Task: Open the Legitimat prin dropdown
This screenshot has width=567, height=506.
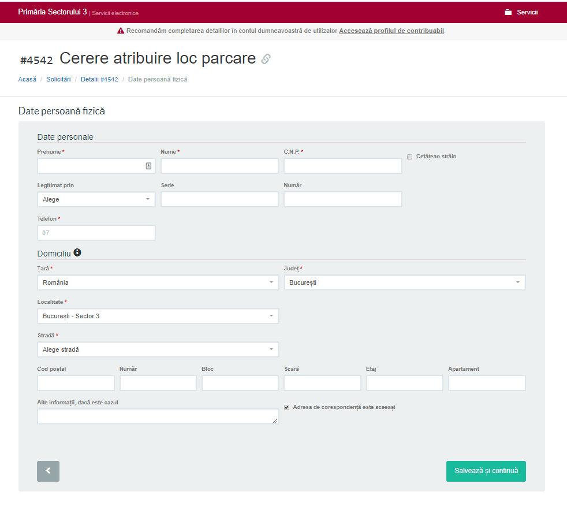Action: click(96, 199)
